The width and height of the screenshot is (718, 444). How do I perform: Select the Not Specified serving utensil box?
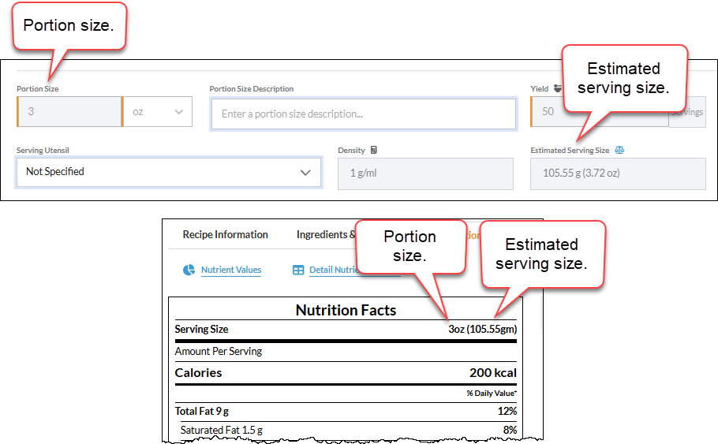[x=169, y=172]
